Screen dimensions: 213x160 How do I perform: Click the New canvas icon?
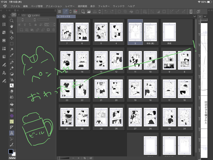[x=83, y=11]
